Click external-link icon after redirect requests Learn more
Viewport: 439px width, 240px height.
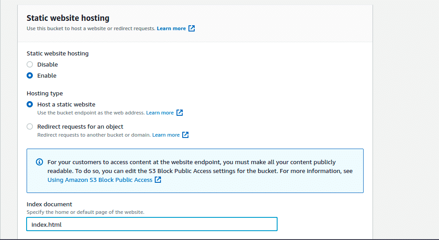pyautogui.click(x=185, y=135)
